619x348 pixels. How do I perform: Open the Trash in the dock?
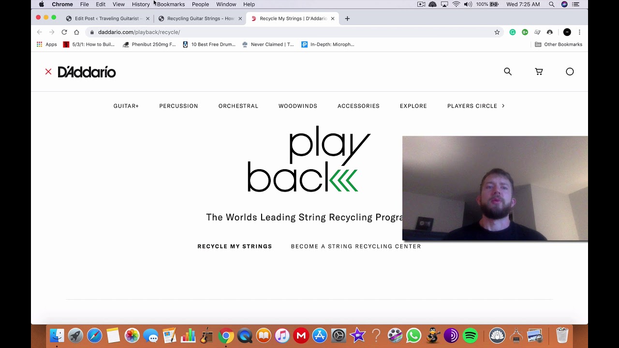coord(562,335)
